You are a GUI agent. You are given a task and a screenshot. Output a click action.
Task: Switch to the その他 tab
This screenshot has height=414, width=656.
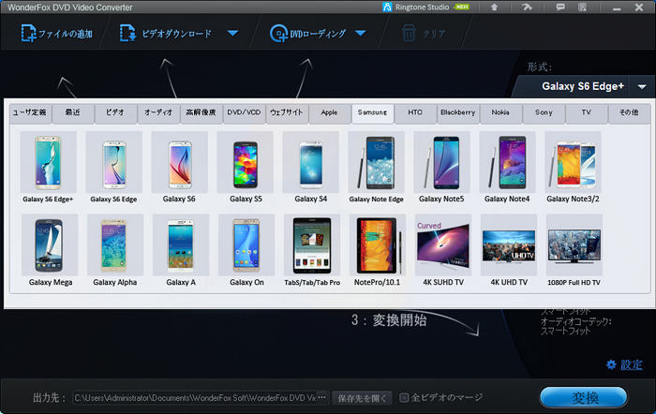pyautogui.click(x=629, y=113)
